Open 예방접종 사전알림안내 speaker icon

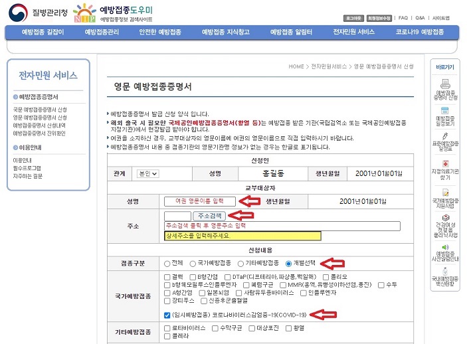445,247
